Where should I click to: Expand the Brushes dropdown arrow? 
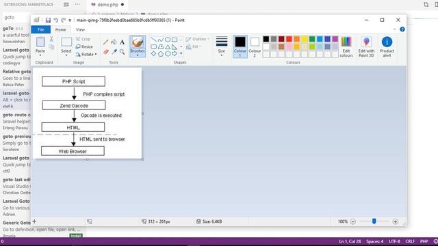tap(138, 55)
